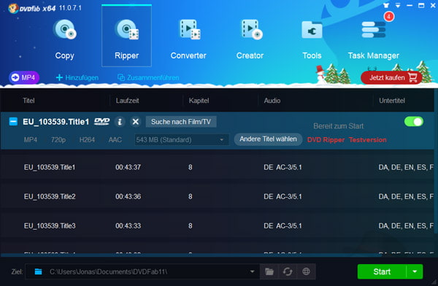Open the Ziel path dropdown arrow
The width and height of the screenshot is (438, 286).
pyautogui.click(x=252, y=271)
